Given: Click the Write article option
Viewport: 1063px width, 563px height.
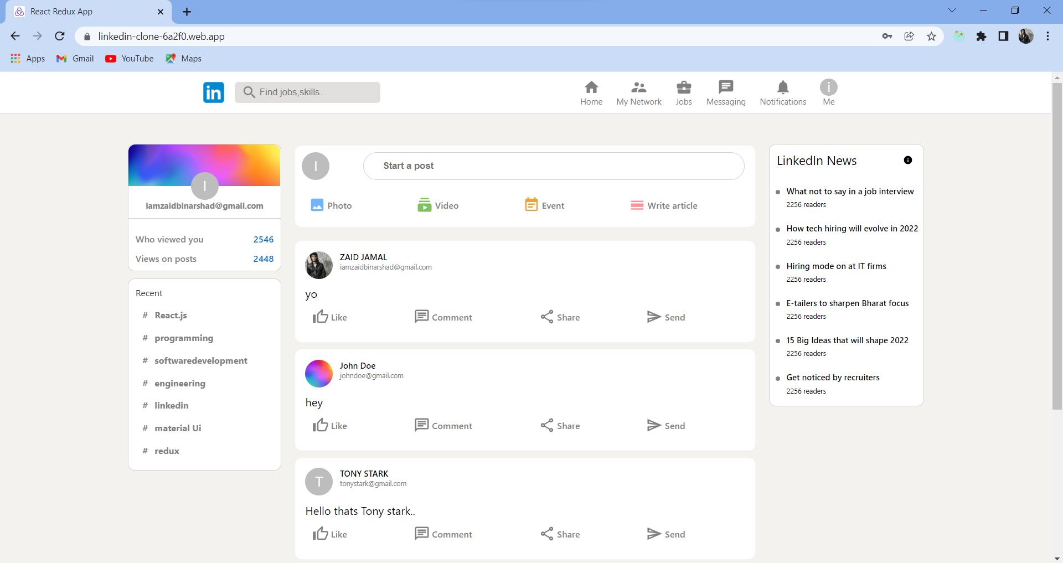Looking at the screenshot, I should click(664, 205).
